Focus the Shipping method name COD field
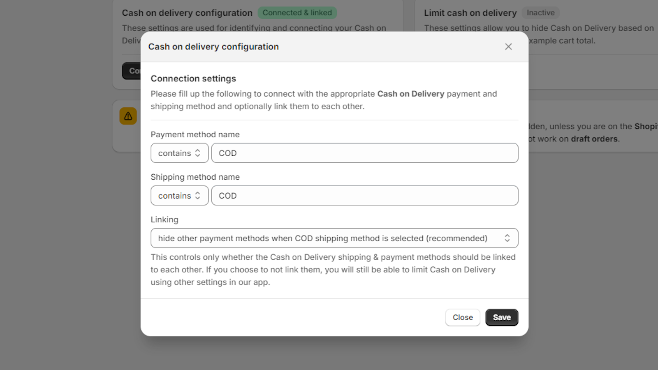Viewport: 658px width, 370px height. [365, 196]
